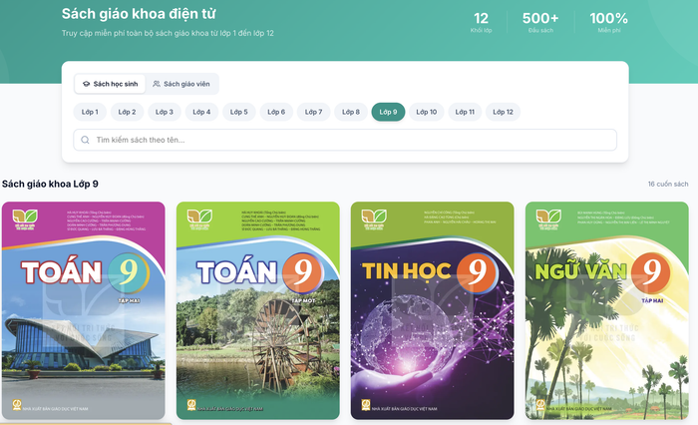Choose Lớp 8 grade

(351, 112)
